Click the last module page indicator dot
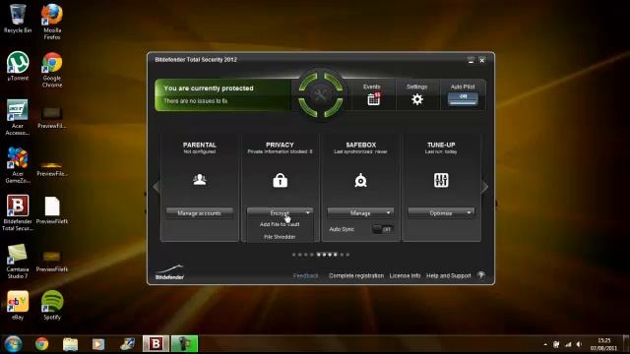This screenshot has width=630, height=354. 347,255
